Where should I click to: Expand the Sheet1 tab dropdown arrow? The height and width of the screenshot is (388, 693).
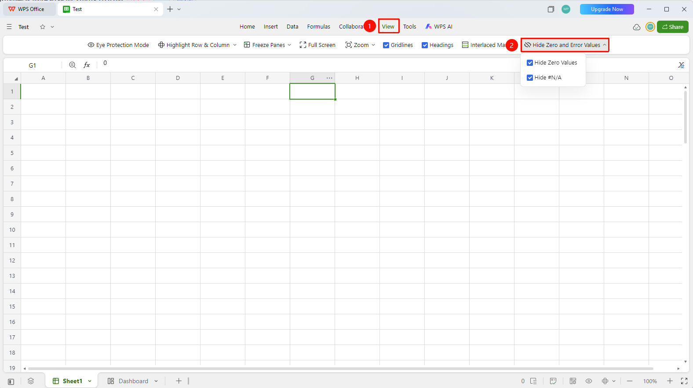pos(90,381)
